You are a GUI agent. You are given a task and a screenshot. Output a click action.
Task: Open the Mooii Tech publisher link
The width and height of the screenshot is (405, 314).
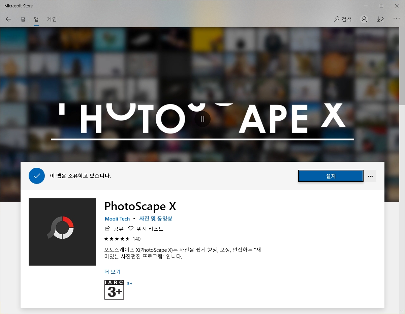tap(117, 219)
